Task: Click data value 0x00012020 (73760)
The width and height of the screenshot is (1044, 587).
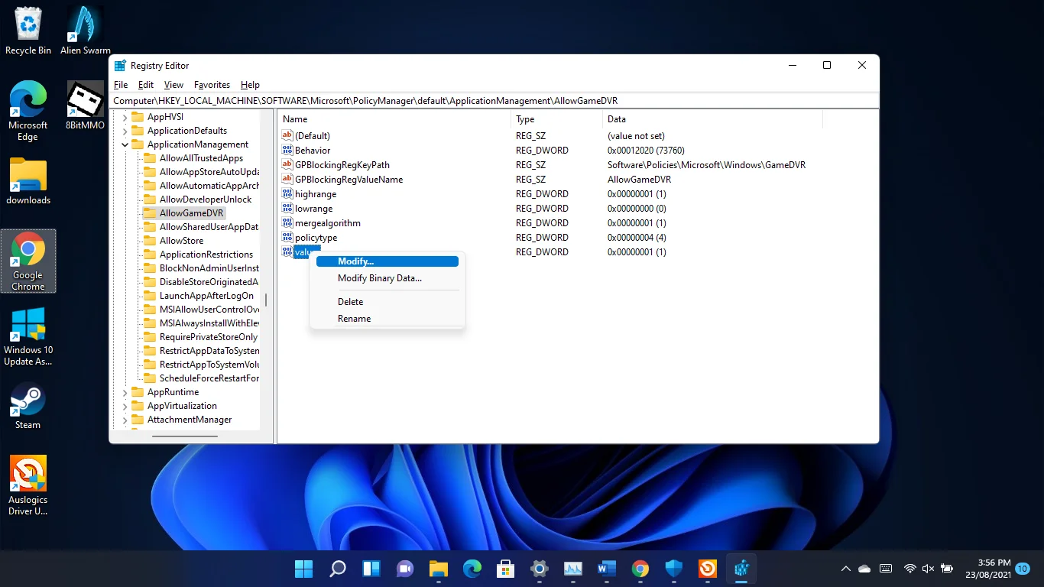Action: (646, 151)
